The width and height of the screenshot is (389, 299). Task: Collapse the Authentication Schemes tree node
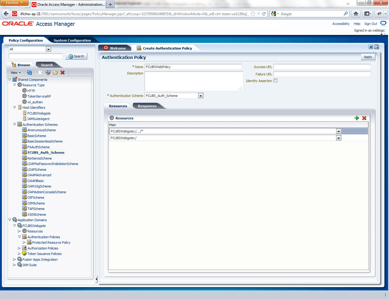[x=14, y=124]
